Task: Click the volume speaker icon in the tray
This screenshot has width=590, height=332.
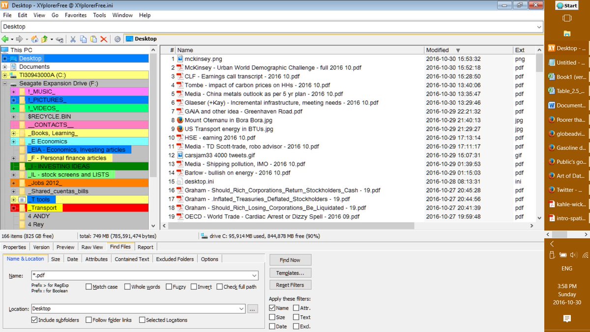Action: coord(574,255)
